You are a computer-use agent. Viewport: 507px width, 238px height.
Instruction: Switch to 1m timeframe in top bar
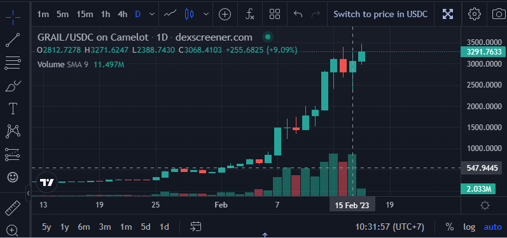tap(43, 14)
